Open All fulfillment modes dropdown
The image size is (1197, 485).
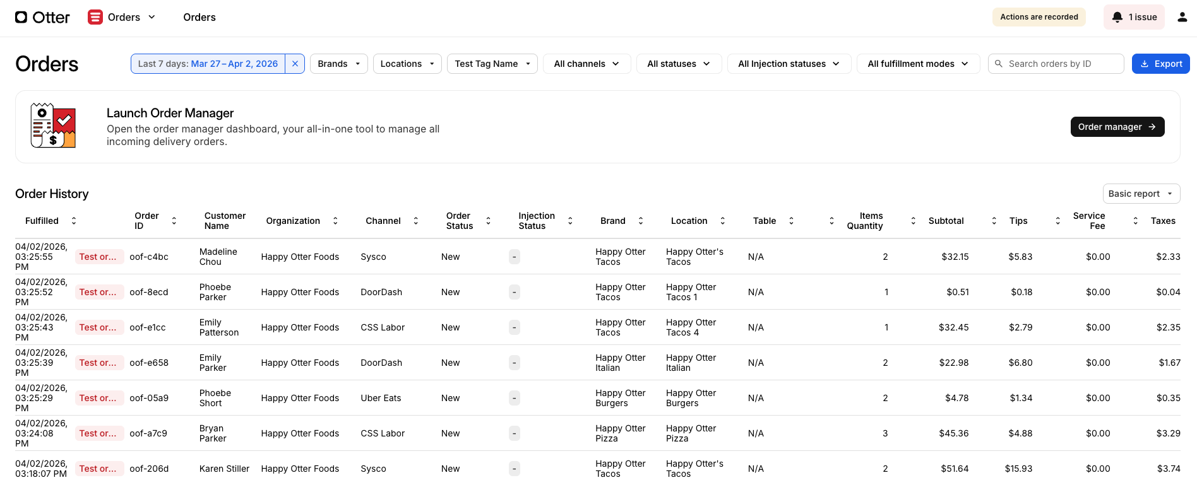coord(917,64)
